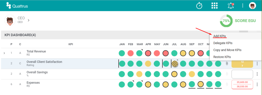Viewport: 262px width, 95px height.
Task: Click the 75% score ring
Action: click(x=226, y=21)
